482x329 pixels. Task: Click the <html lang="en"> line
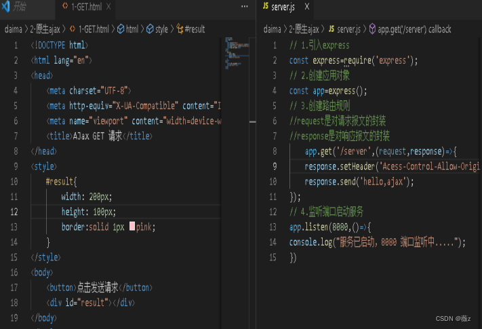[61, 60]
